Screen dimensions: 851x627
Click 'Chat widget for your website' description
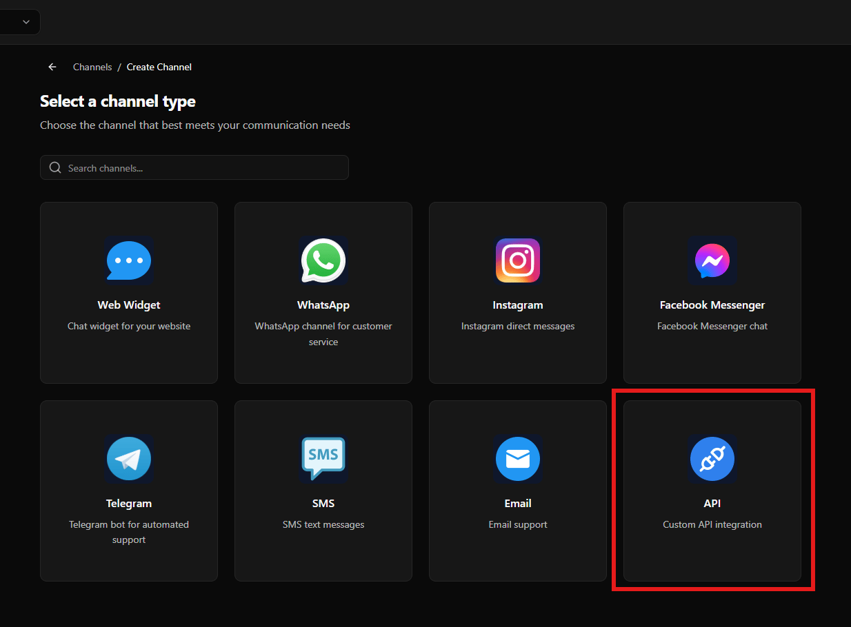[x=129, y=326]
